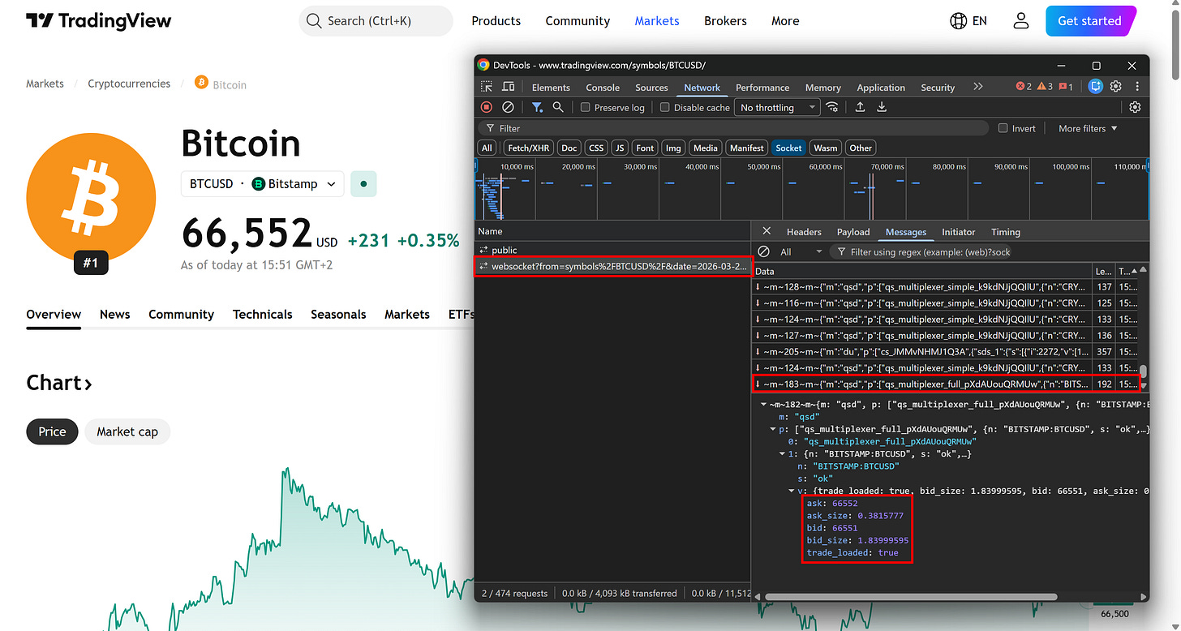This screenshot has height=631, width=1181.
Task: Click the yellow warnings count badge
Action: tap(1045, 87)
